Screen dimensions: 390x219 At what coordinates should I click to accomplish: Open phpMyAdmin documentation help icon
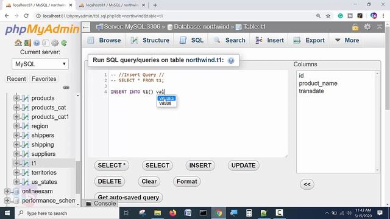click(x=37, y=43)
